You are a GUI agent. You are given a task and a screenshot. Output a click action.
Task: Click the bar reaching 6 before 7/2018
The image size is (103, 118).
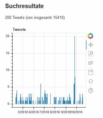point(41,94)
